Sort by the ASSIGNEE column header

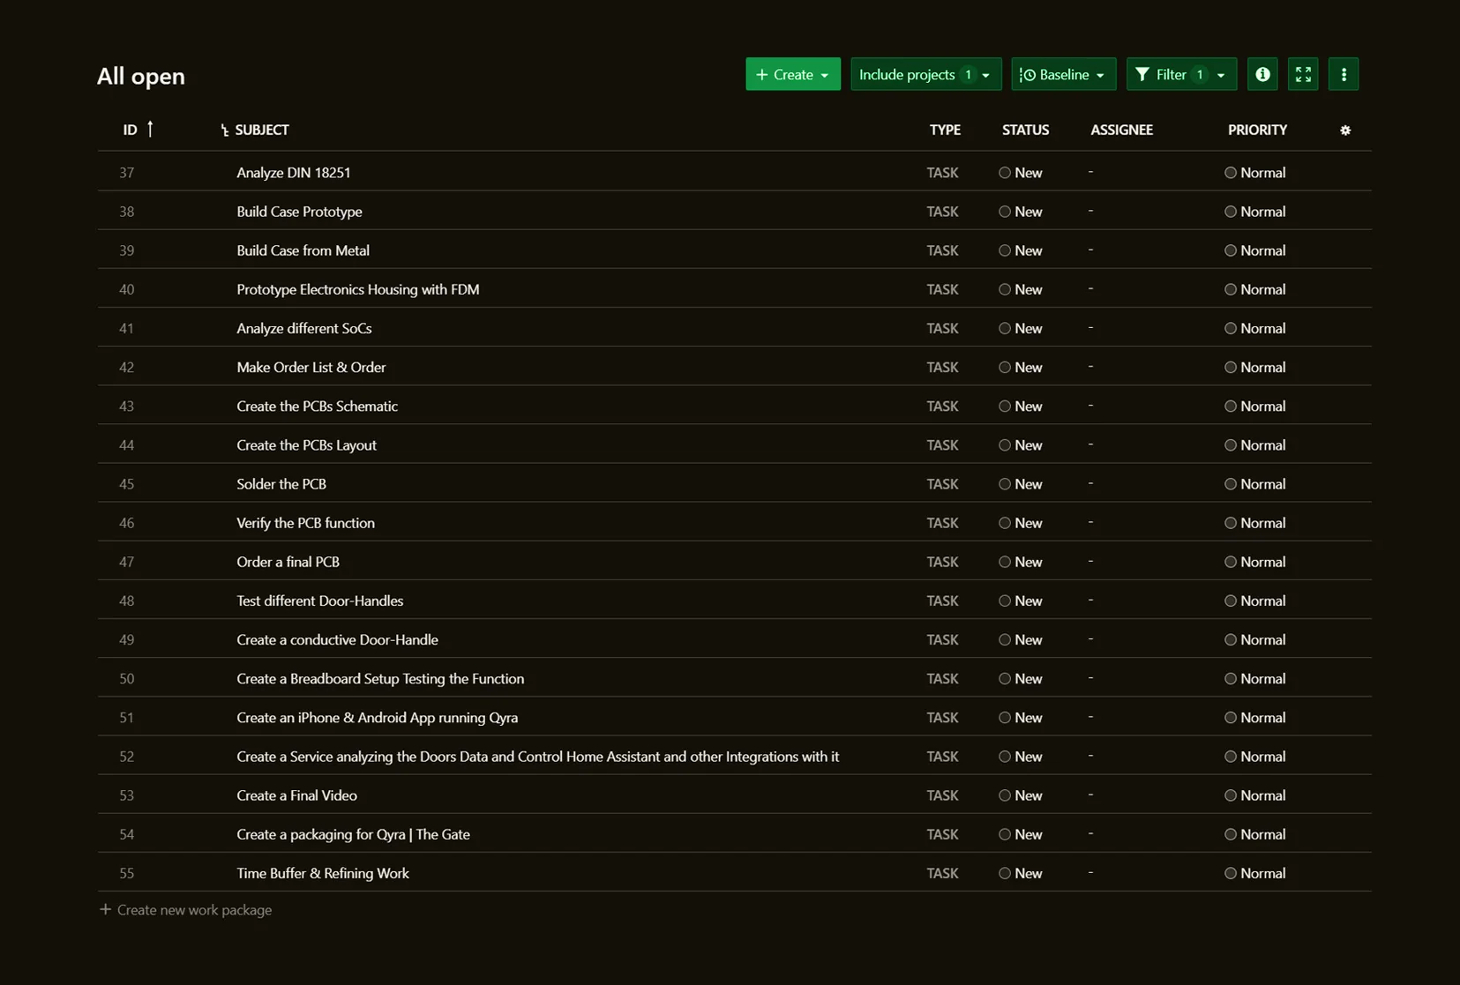click(1121, 130)
